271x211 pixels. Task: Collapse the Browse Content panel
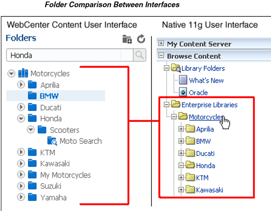coord(161,56)
